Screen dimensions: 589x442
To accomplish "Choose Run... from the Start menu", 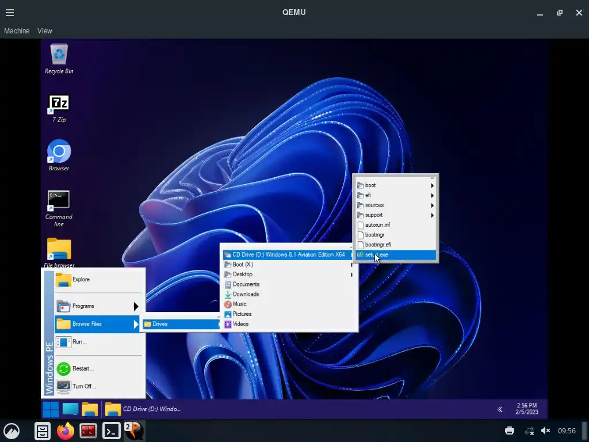I will point(98,342).
